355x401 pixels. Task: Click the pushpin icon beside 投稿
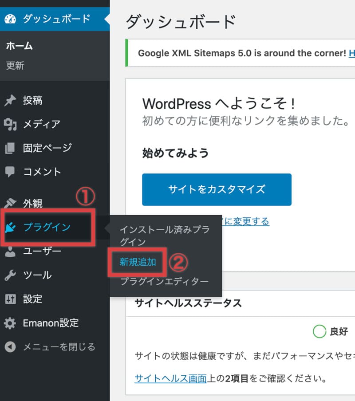[x=10, y=100]
